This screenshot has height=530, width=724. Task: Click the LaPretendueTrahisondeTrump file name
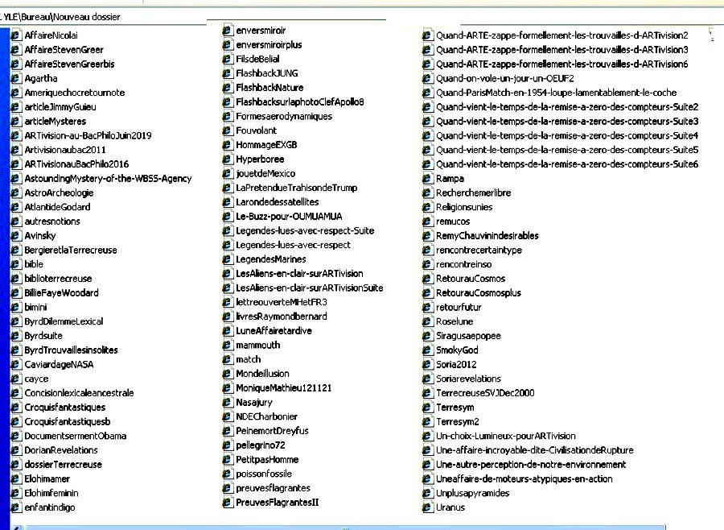tap(297, 188)
